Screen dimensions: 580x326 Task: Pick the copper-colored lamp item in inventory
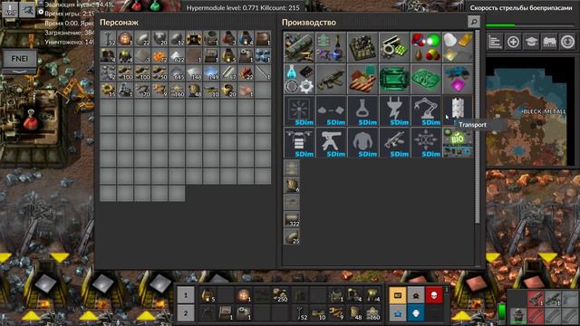click(x=125, y=38)
